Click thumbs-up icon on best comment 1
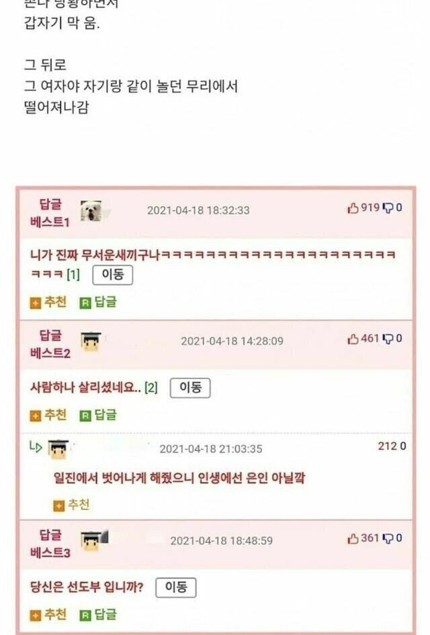 click(x=353, y=208)
